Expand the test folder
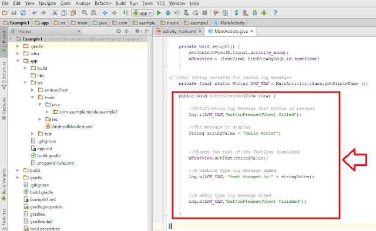This screenshot has width=376, height=231. coord(32,134)
